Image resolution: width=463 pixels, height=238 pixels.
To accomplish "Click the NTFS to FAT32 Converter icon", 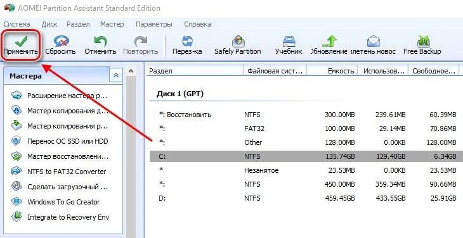I will [x=16, y=171].
